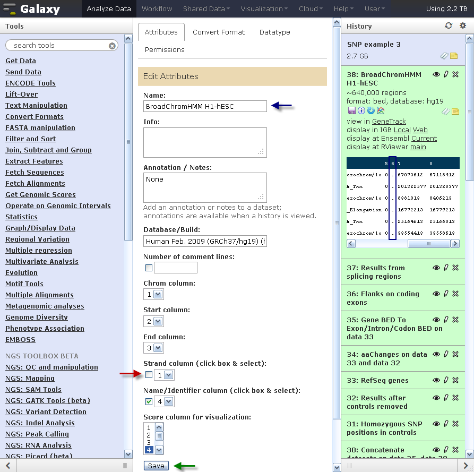Rerun dataset 38 job icon
The width and height of the screenshot is (474, 472).
(371, 110)
